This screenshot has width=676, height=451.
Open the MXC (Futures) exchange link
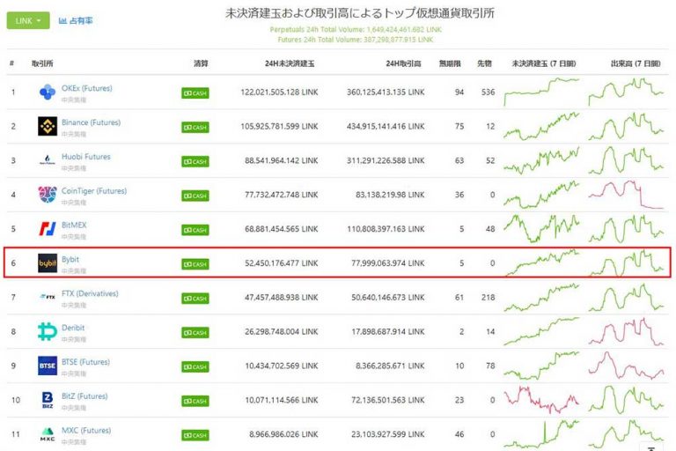tap(86, 430)
